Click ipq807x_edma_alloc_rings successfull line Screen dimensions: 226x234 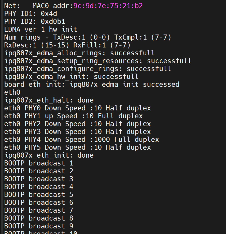79,53
